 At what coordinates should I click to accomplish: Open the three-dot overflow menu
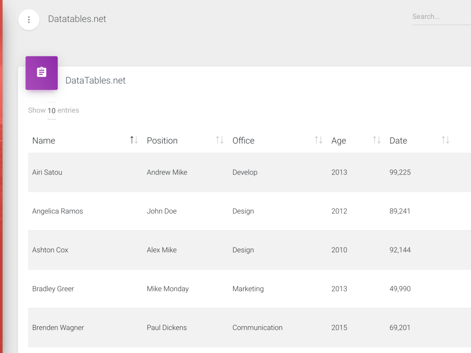click(29, 19)
